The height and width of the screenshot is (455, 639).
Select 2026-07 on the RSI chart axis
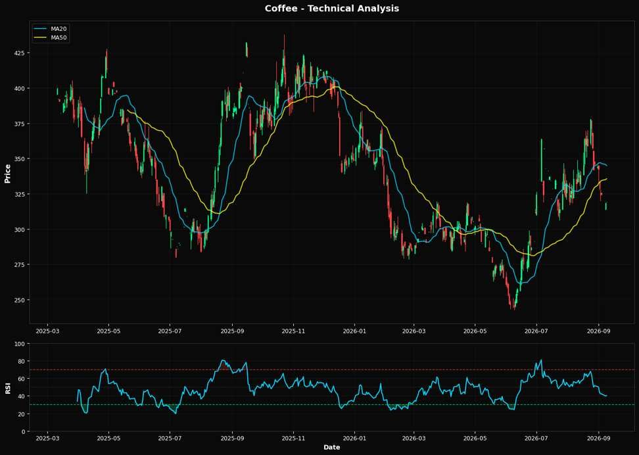tap(536, 439)
